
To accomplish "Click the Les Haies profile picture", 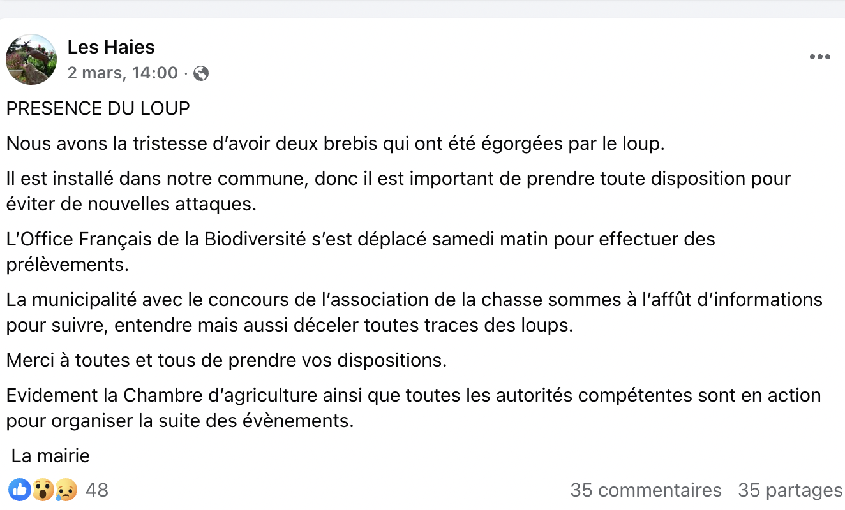I will click(x=31, y=59).
